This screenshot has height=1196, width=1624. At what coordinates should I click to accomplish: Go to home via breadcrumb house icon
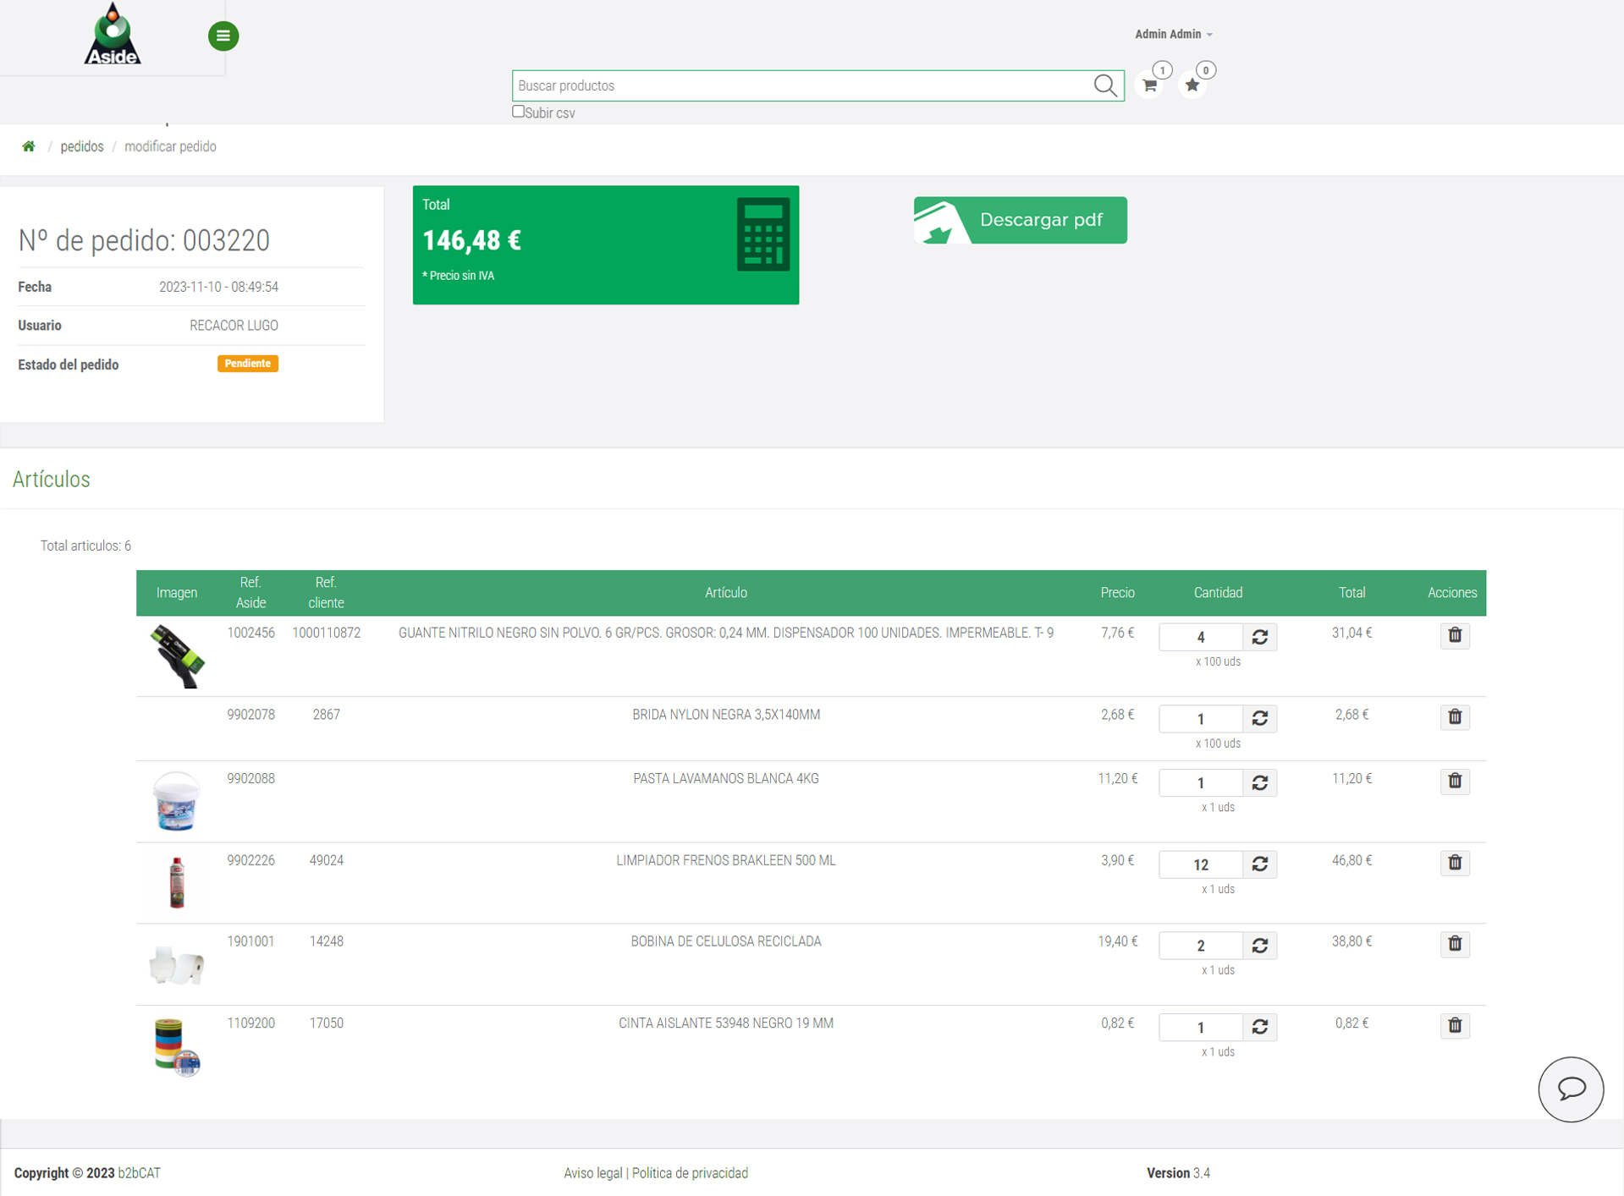coord(29,146)
